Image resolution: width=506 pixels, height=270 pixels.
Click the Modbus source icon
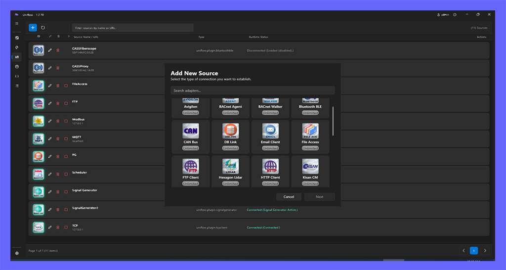39,121
